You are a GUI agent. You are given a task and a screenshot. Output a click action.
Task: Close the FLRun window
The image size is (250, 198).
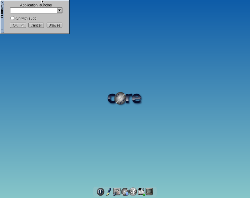pos(2,2)
